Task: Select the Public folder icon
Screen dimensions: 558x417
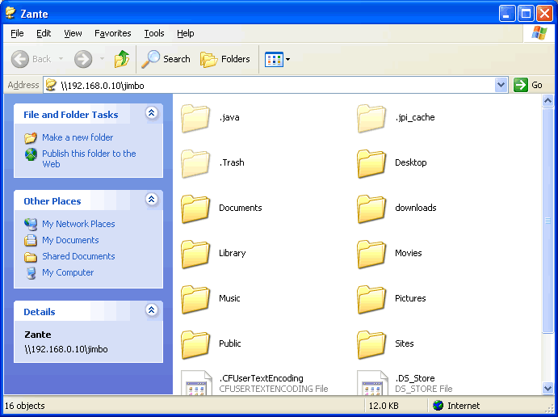Action: point(195,344)
